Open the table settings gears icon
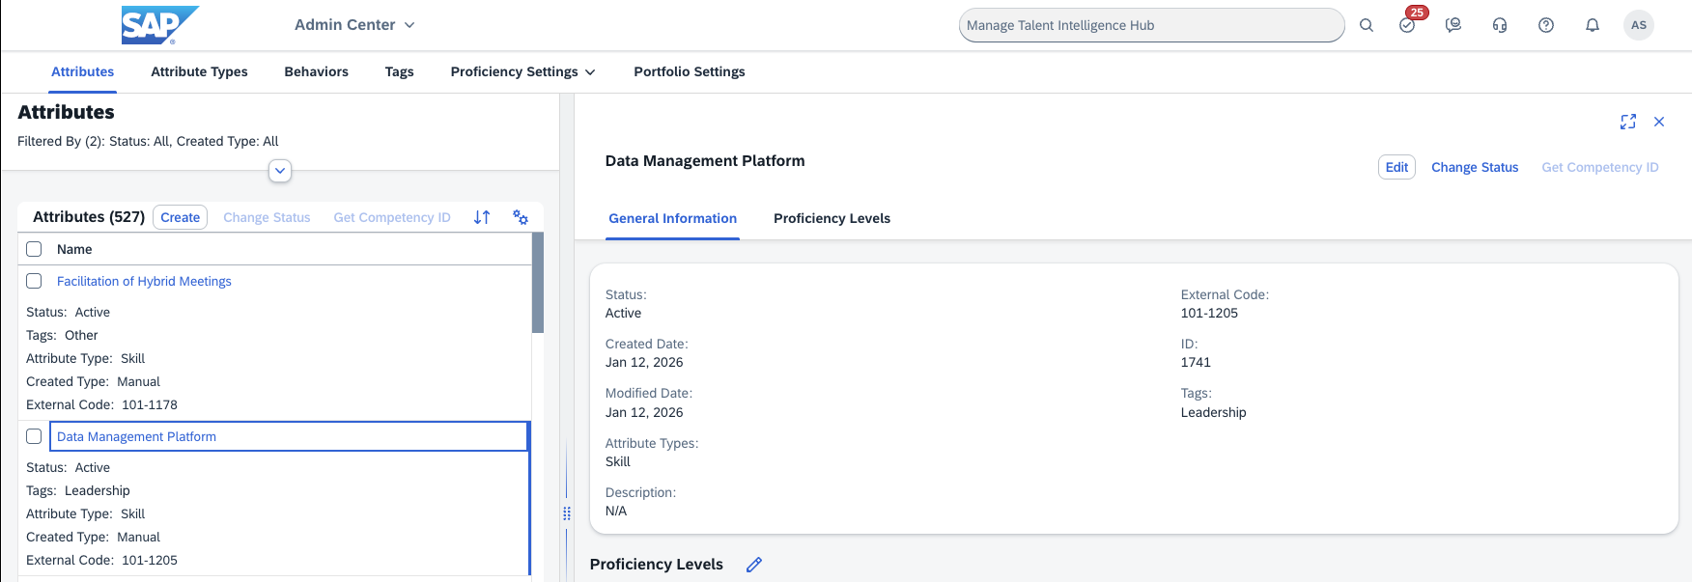Image resolution: width=1692 pixels, height=582 pixels. 521,217
